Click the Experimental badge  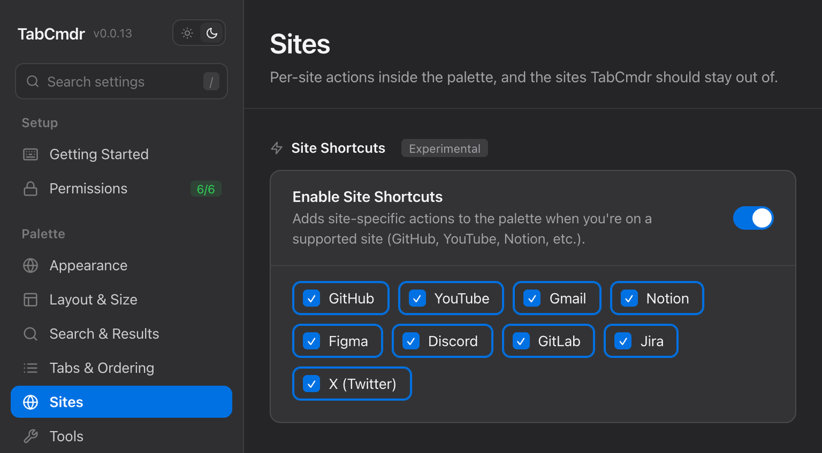click(x=444, y=148)
